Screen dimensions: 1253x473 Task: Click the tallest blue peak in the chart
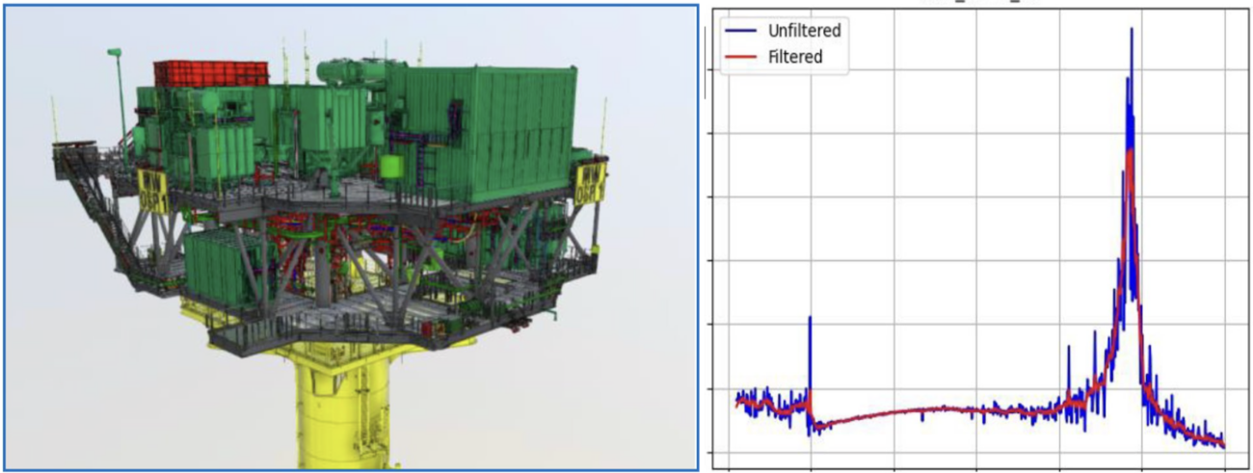point(1130,29)
